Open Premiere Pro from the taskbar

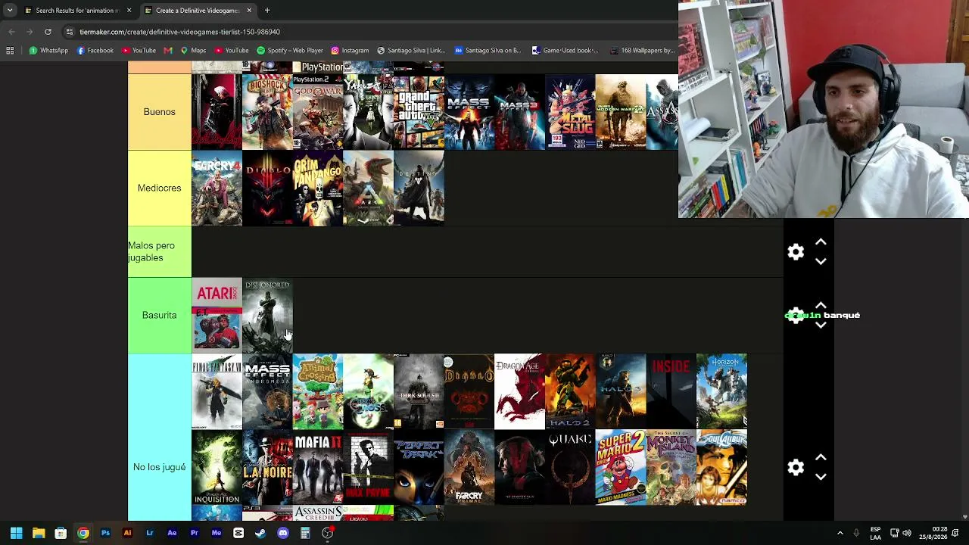click(x=194, y=533)
